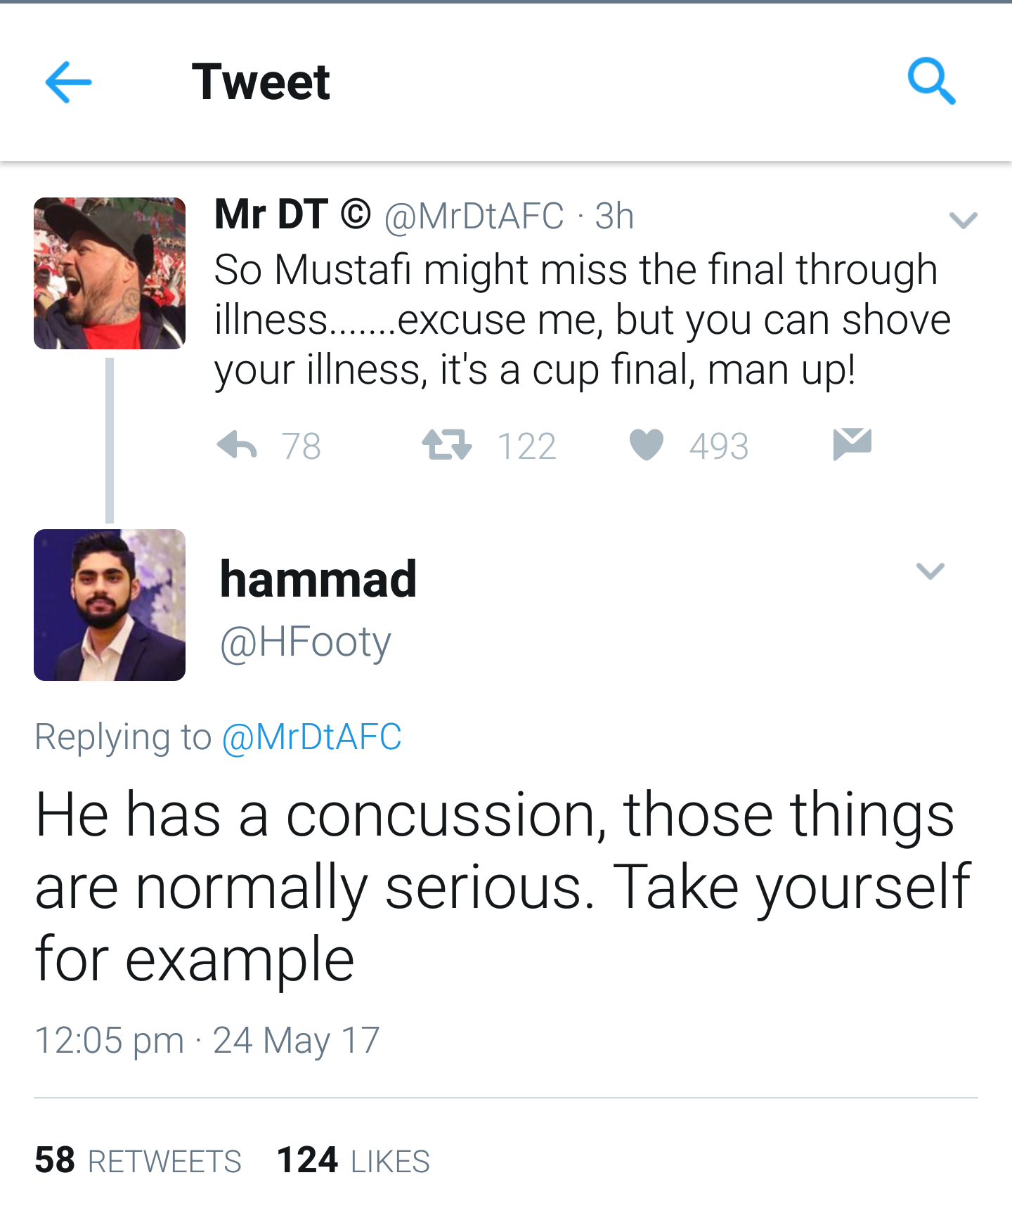Reply to Mr DT's tweet

click(237, 445)
